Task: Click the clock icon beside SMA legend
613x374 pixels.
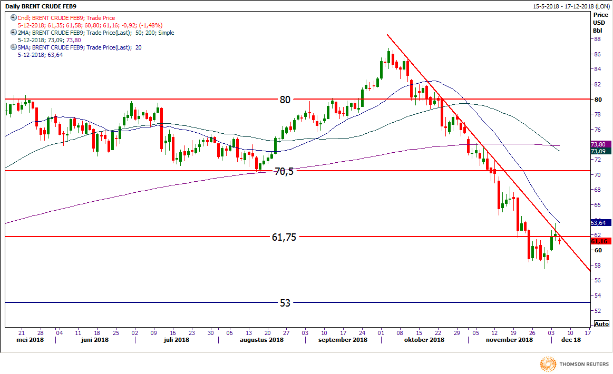Action: click(x=13, y=47)
